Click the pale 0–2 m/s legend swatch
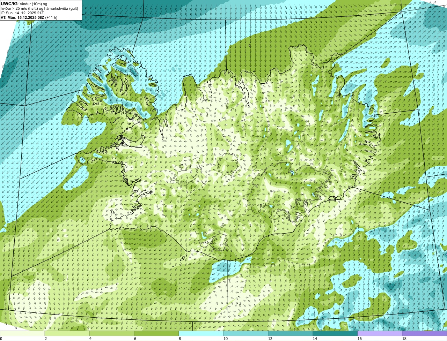This screenshot has width=447, height=341. coord(22,334)
